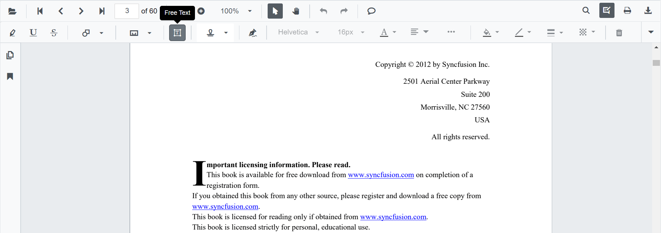Image resolution: width=661 pixels, height=233 pixels.
Task: Select the text selection pointer tool
Action: click(x=275, y=11)
